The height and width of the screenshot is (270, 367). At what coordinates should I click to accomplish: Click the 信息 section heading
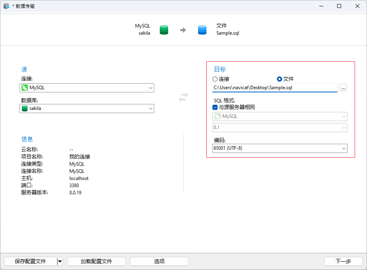27,139
